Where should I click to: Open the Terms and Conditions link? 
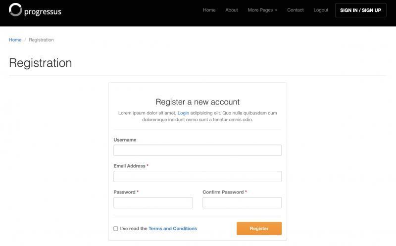(x=173, y=229)
